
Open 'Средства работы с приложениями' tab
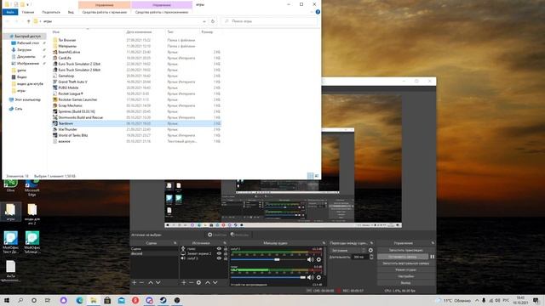162,12
